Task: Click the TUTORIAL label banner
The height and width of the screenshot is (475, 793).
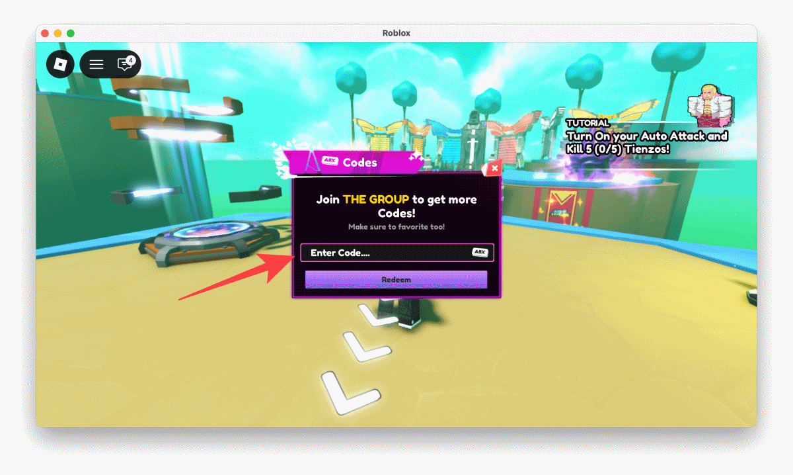Action: click(588, 123)
